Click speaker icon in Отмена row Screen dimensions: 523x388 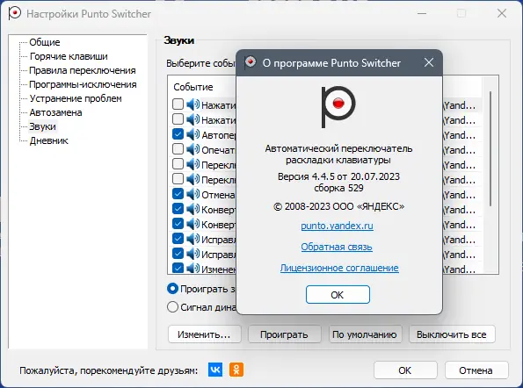click(193, 194)
